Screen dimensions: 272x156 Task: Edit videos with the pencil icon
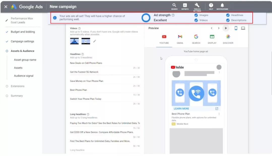94,41
